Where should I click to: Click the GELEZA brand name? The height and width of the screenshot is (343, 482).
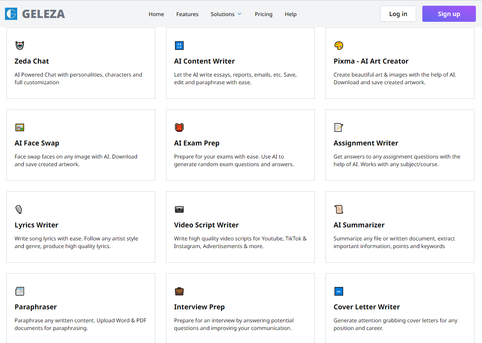click(43, 14)
